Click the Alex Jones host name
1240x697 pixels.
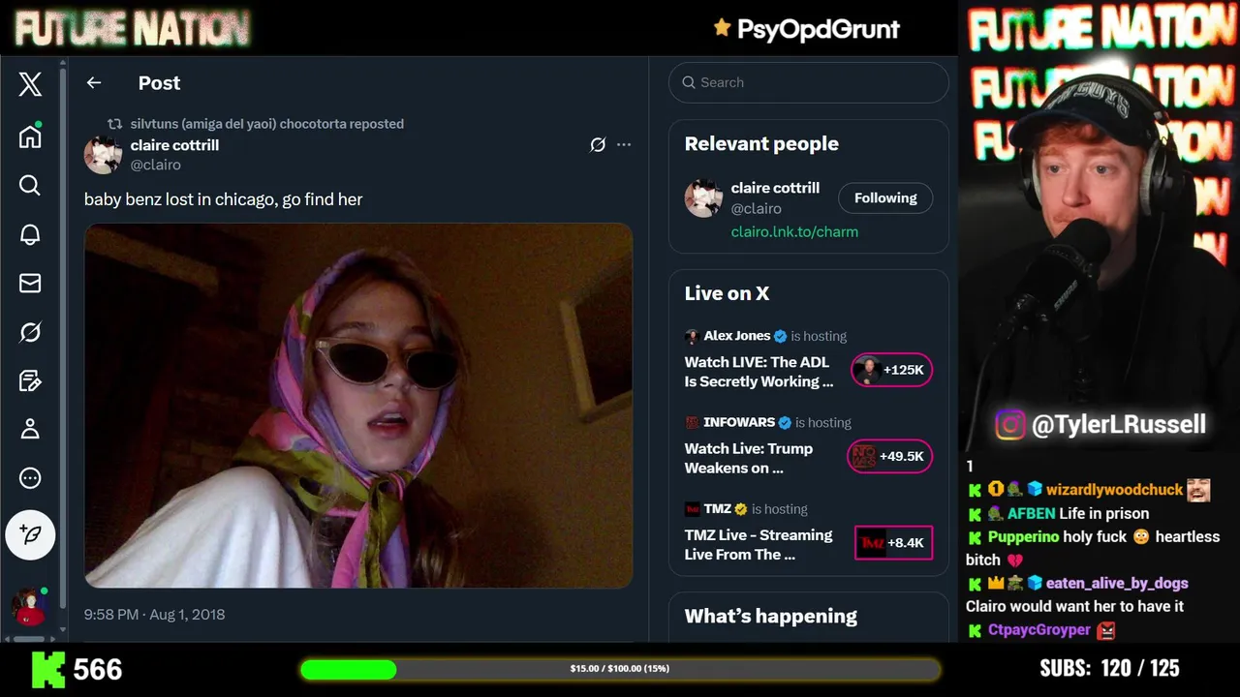pyautogui.click(x=737, y=336)
